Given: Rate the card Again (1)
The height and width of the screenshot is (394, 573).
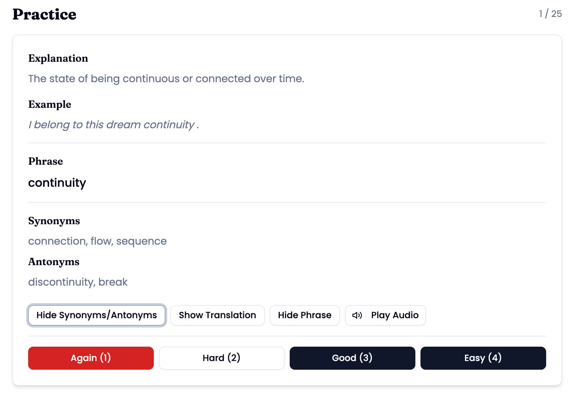Looking at the screenshot, I should 91,358.
